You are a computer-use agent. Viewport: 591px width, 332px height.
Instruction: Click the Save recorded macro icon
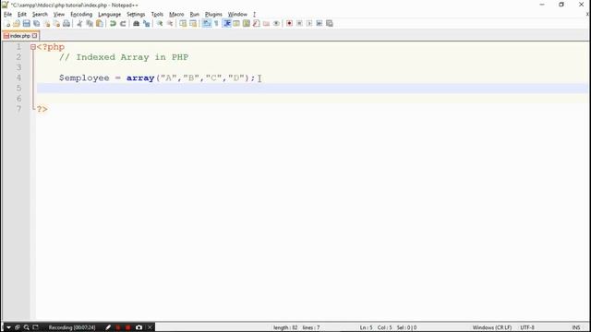(x=330, y=23)
